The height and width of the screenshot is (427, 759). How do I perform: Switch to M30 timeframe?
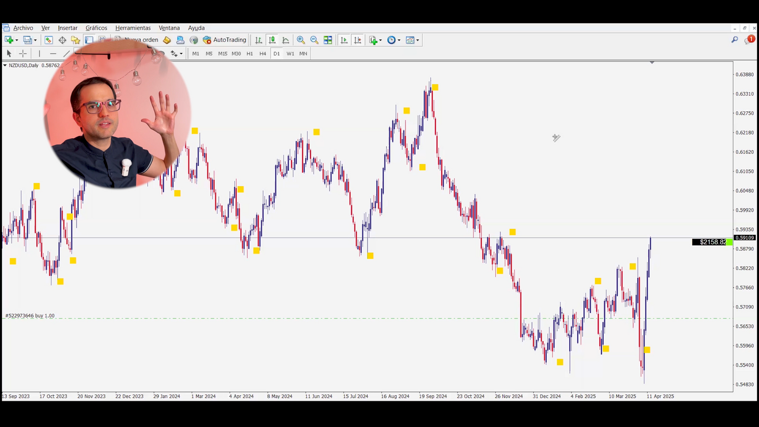pos(236,54)
